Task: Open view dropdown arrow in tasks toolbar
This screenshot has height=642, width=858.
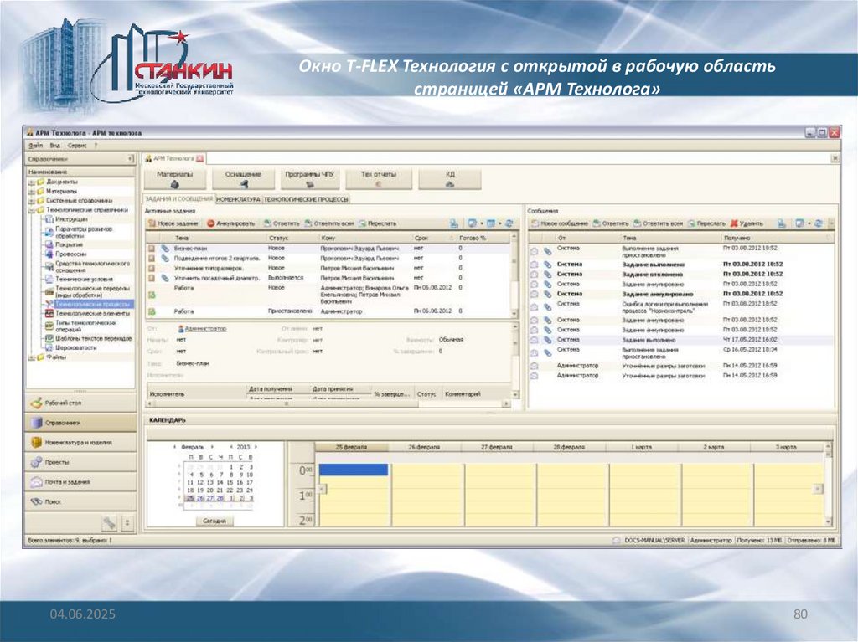Action: pyautogui.click(x=482, y=223)
